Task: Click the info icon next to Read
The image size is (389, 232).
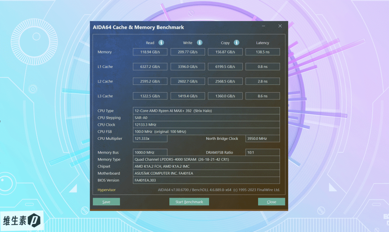Action: (161, 42)
